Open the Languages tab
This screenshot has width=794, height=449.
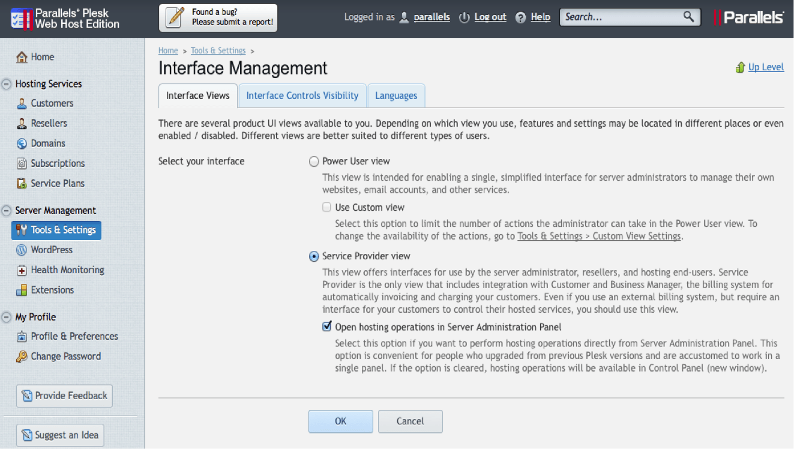pos(396,95)
